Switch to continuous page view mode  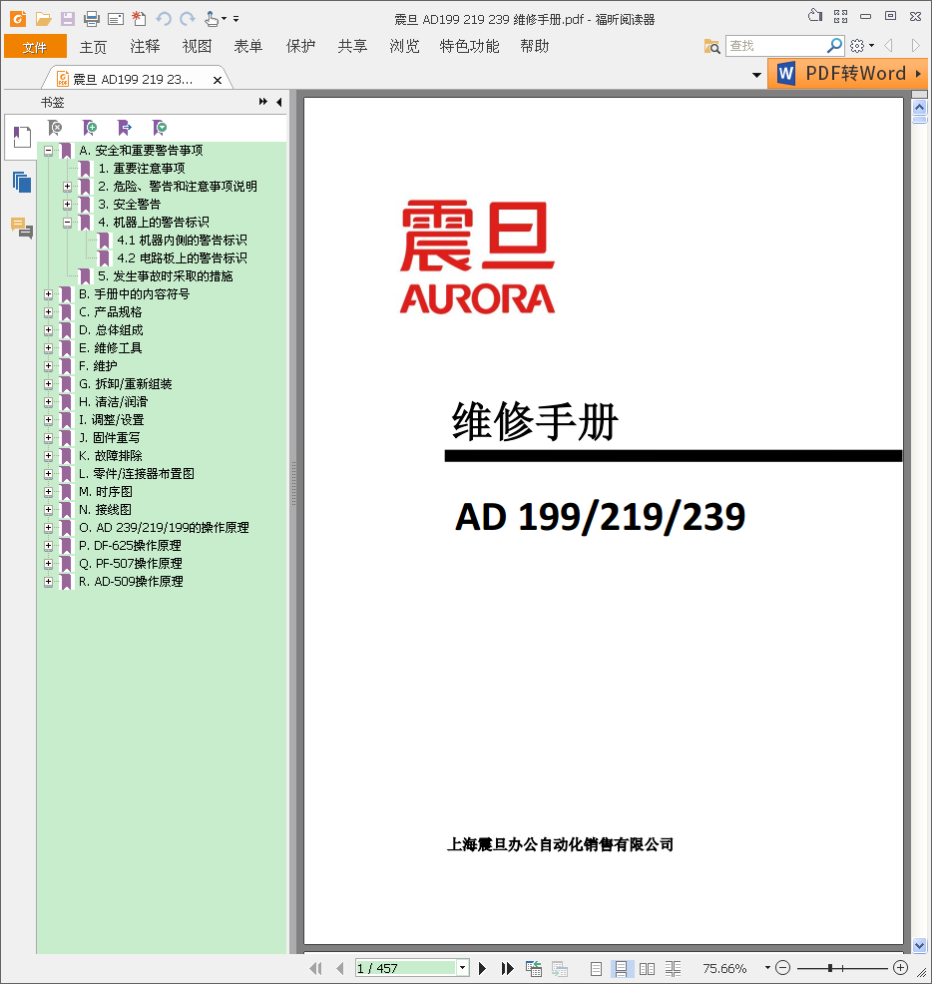tap(621, 968)
